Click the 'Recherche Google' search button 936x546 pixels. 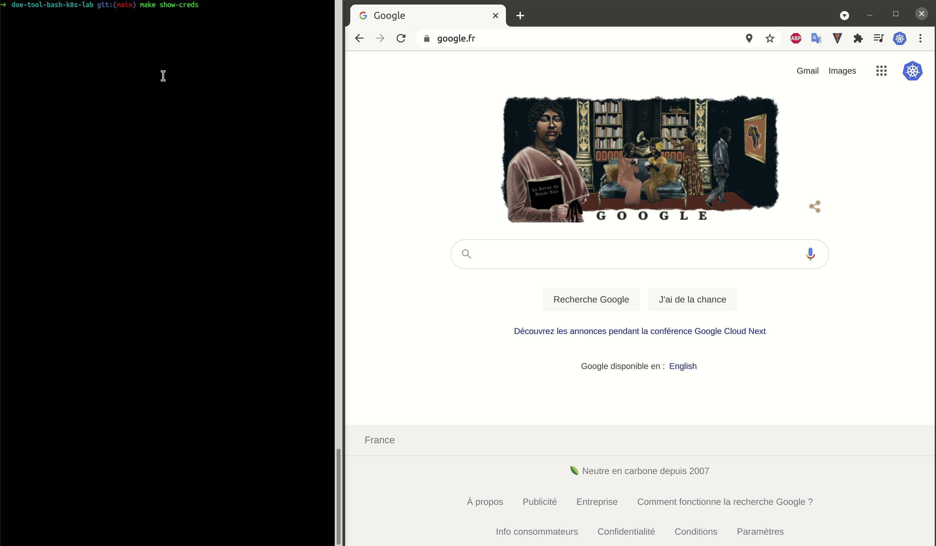pos(591,300)
